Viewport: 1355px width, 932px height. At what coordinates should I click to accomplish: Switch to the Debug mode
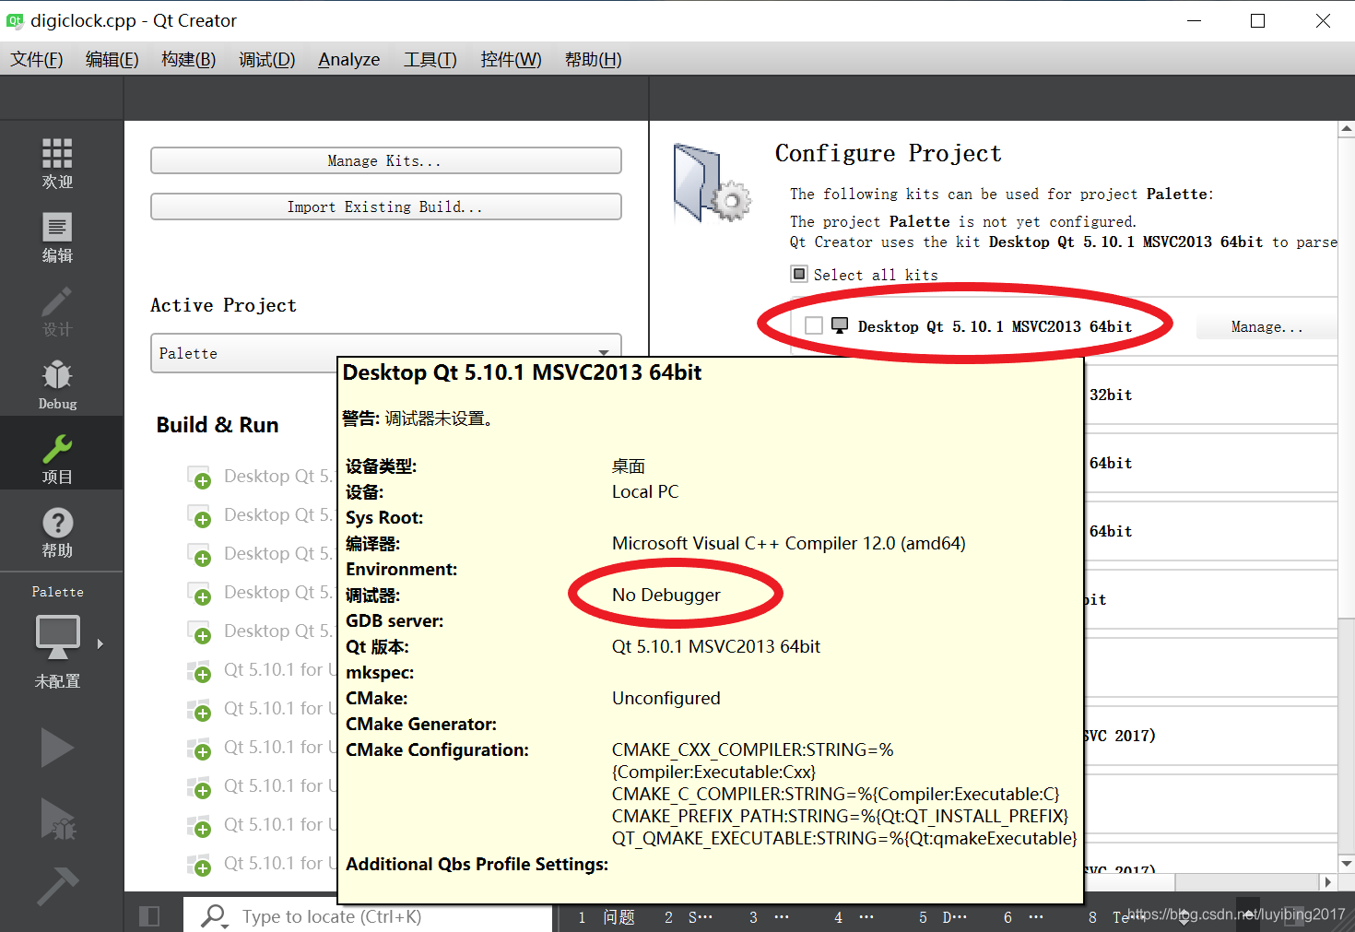click(x=57, y=385)
